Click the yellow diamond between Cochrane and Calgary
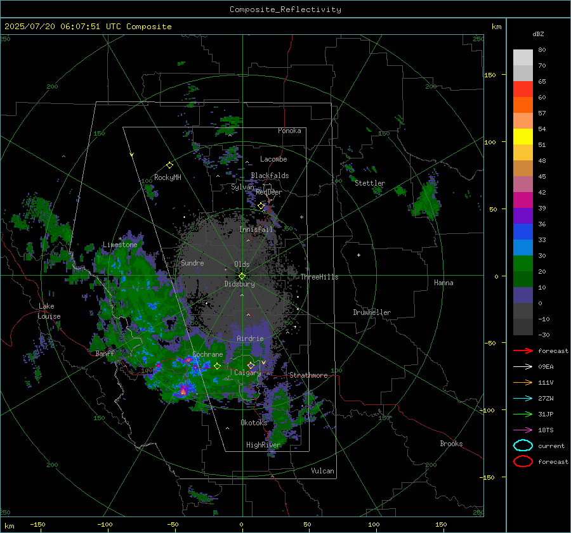The height and width of the screenshot is (533, 571). (217, 366)
